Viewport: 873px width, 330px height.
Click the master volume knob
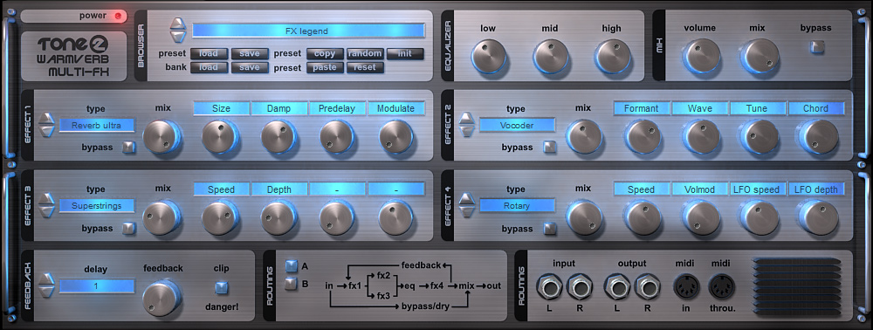[x=702, y=56]
